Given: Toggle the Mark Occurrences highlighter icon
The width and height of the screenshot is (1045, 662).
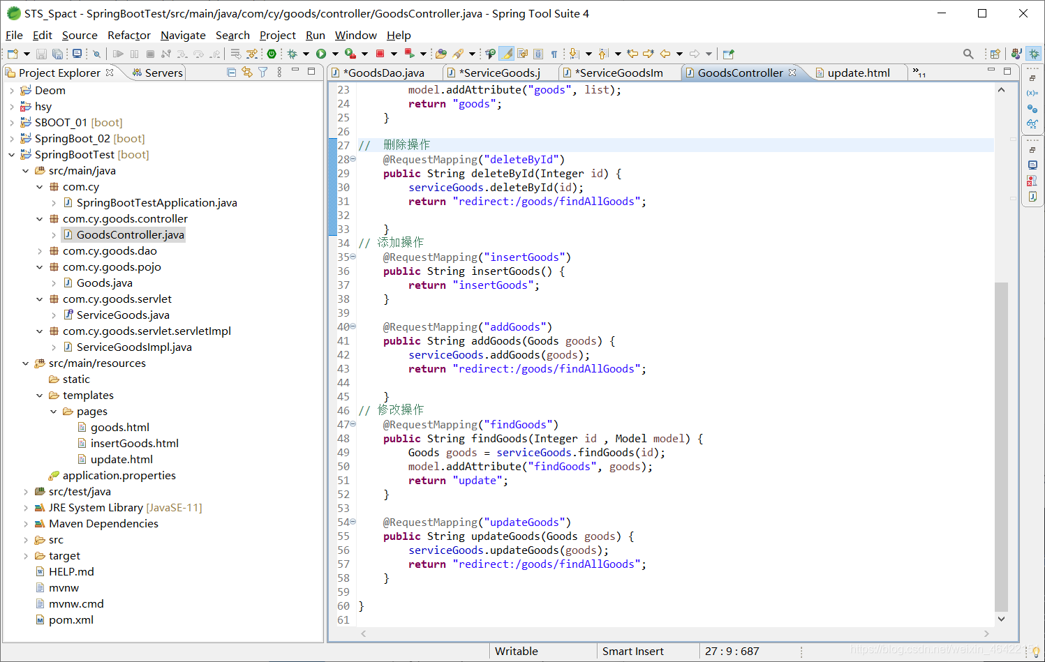Looking at the screenshot, I should coord(507,54).
